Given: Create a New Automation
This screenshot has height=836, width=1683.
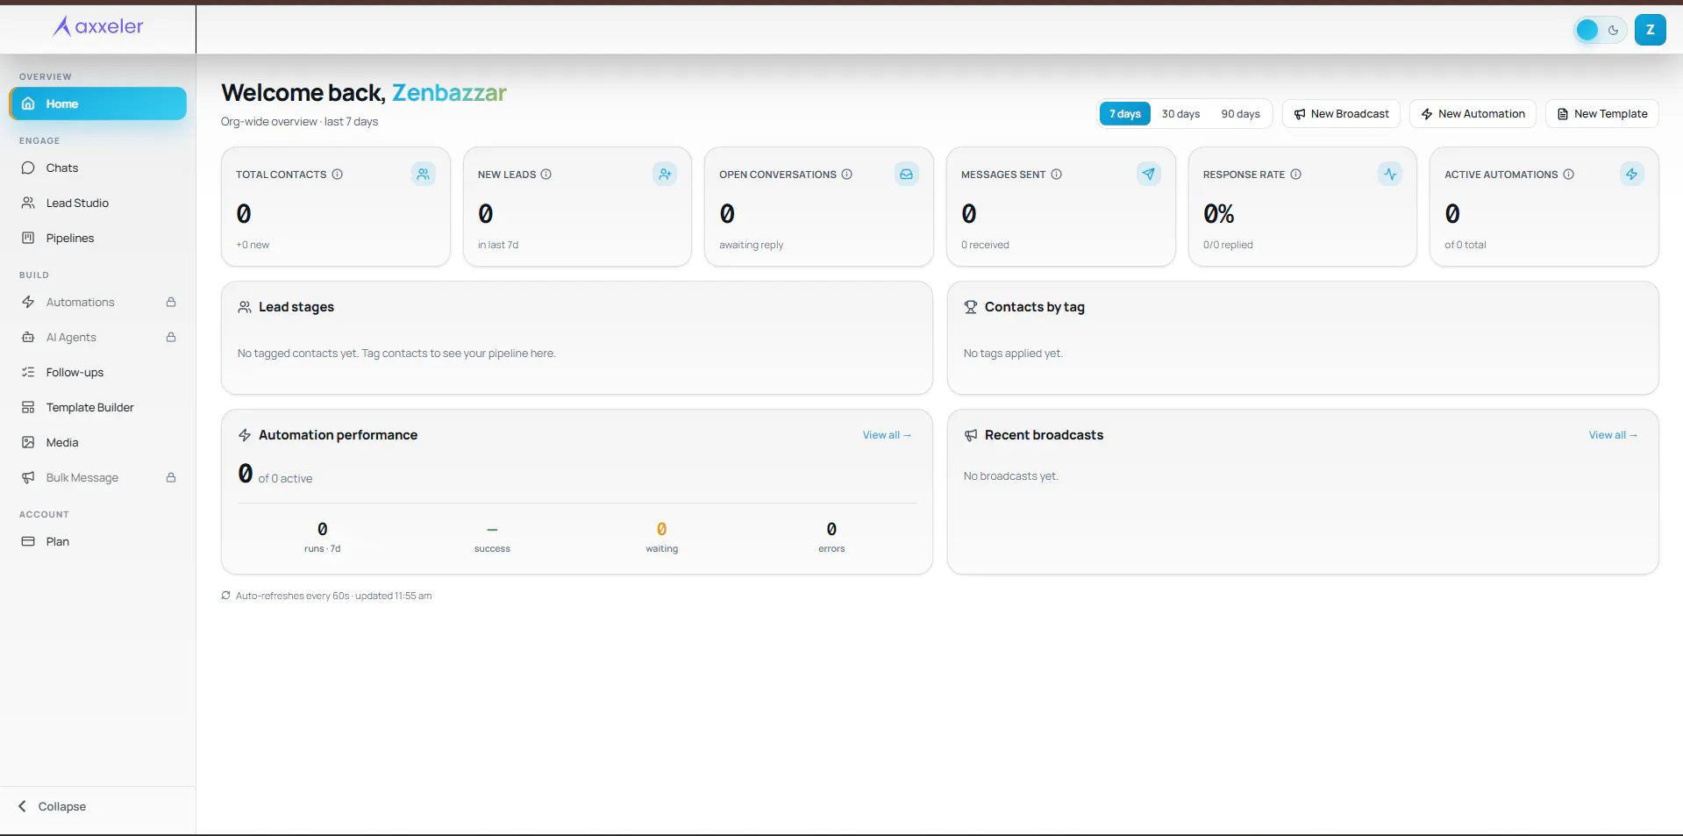Looking at the screenshot, I should [x=1473, y=114].
